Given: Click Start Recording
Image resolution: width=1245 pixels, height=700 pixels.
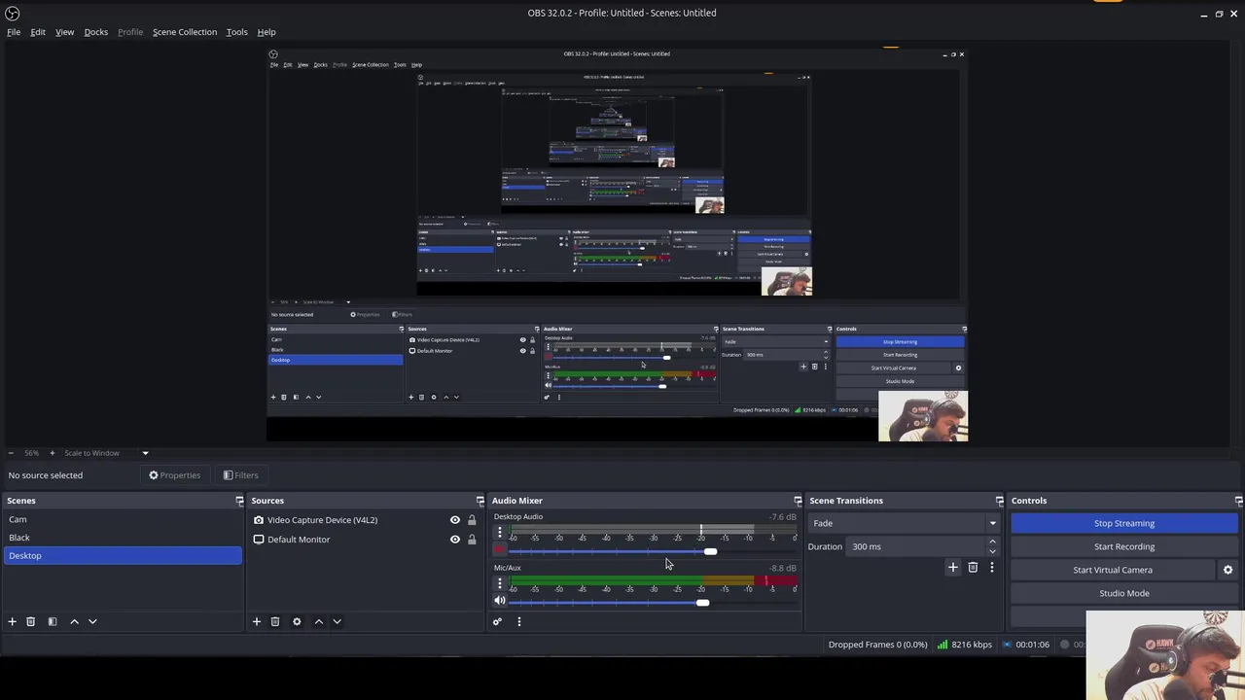Looking at the screenshot, I should pos(1124,546).
